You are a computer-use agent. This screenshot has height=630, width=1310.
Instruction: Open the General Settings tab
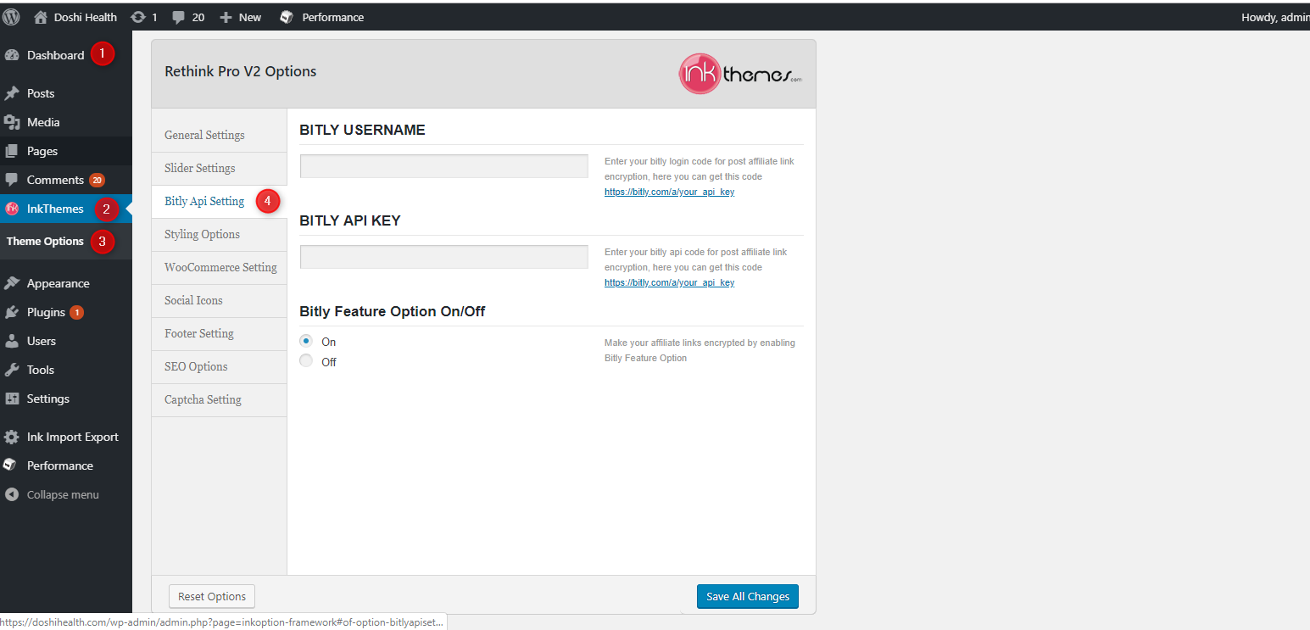(x=219, y=135)
